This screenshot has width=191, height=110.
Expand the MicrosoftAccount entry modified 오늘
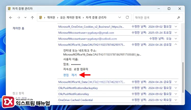coord(176,39)
